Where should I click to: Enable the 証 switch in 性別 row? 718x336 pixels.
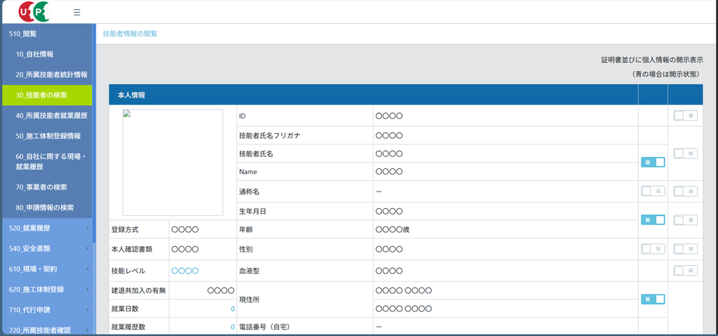click(653, 249)
